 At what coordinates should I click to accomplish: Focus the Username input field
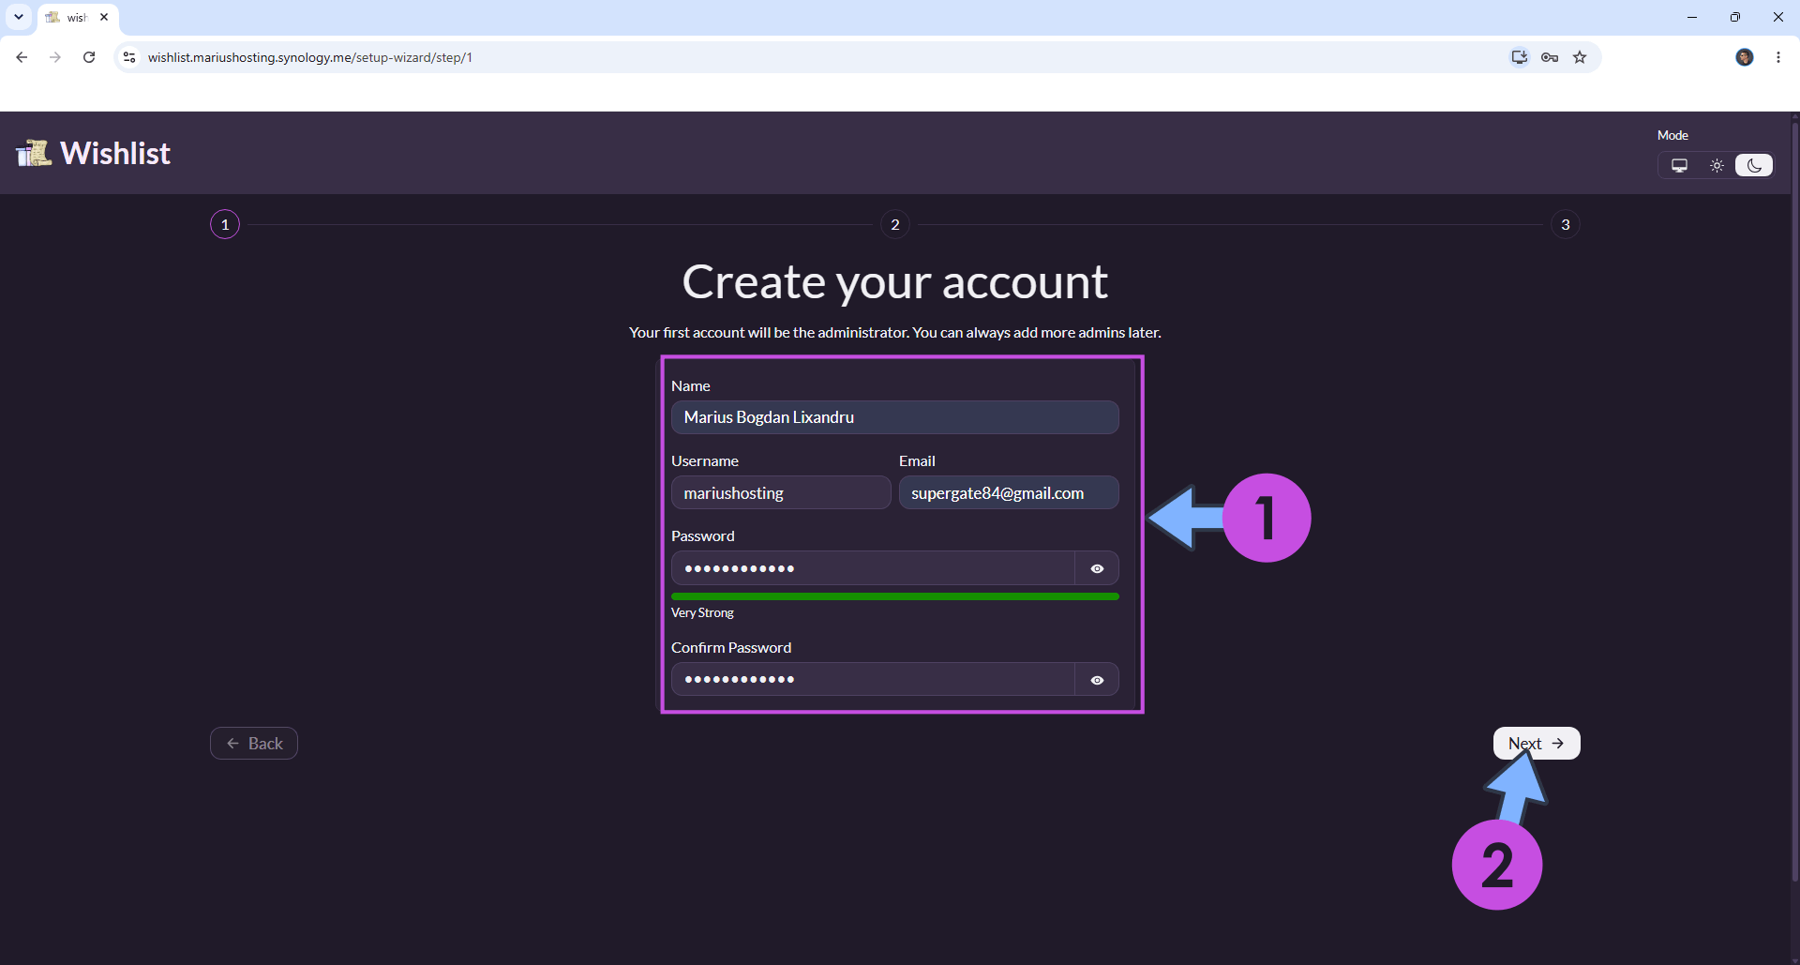click(x=781, y=493)
